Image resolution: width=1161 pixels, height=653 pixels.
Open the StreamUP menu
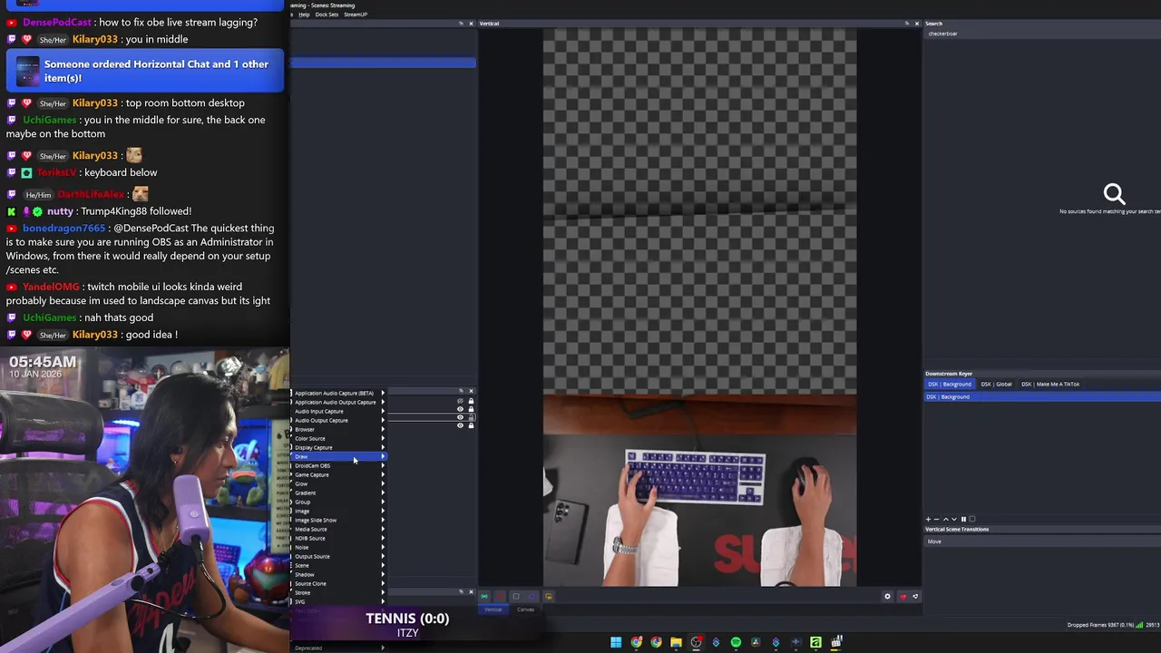click(356, 15)
